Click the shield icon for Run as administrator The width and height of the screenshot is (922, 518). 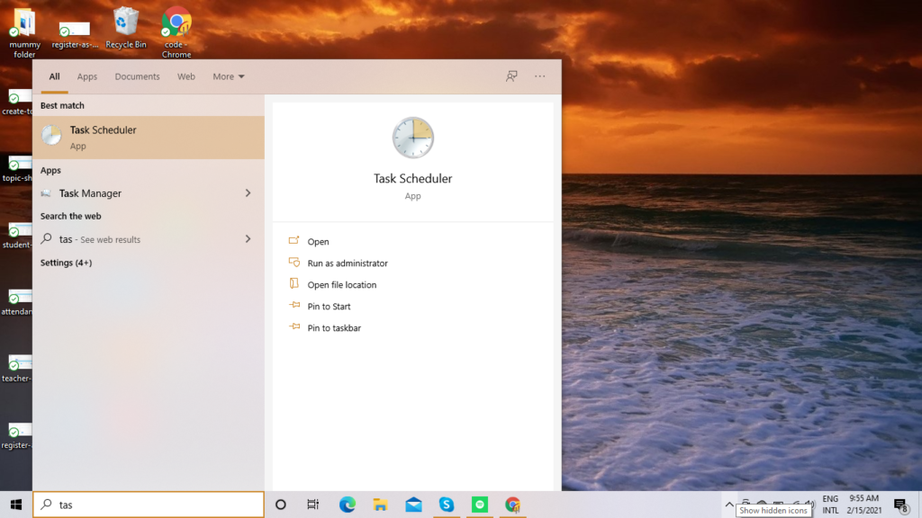[x=294, y=263]
